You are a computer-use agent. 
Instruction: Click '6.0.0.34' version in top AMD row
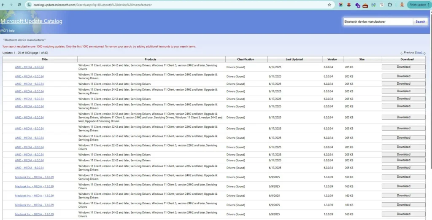click(x=328, y=67)
